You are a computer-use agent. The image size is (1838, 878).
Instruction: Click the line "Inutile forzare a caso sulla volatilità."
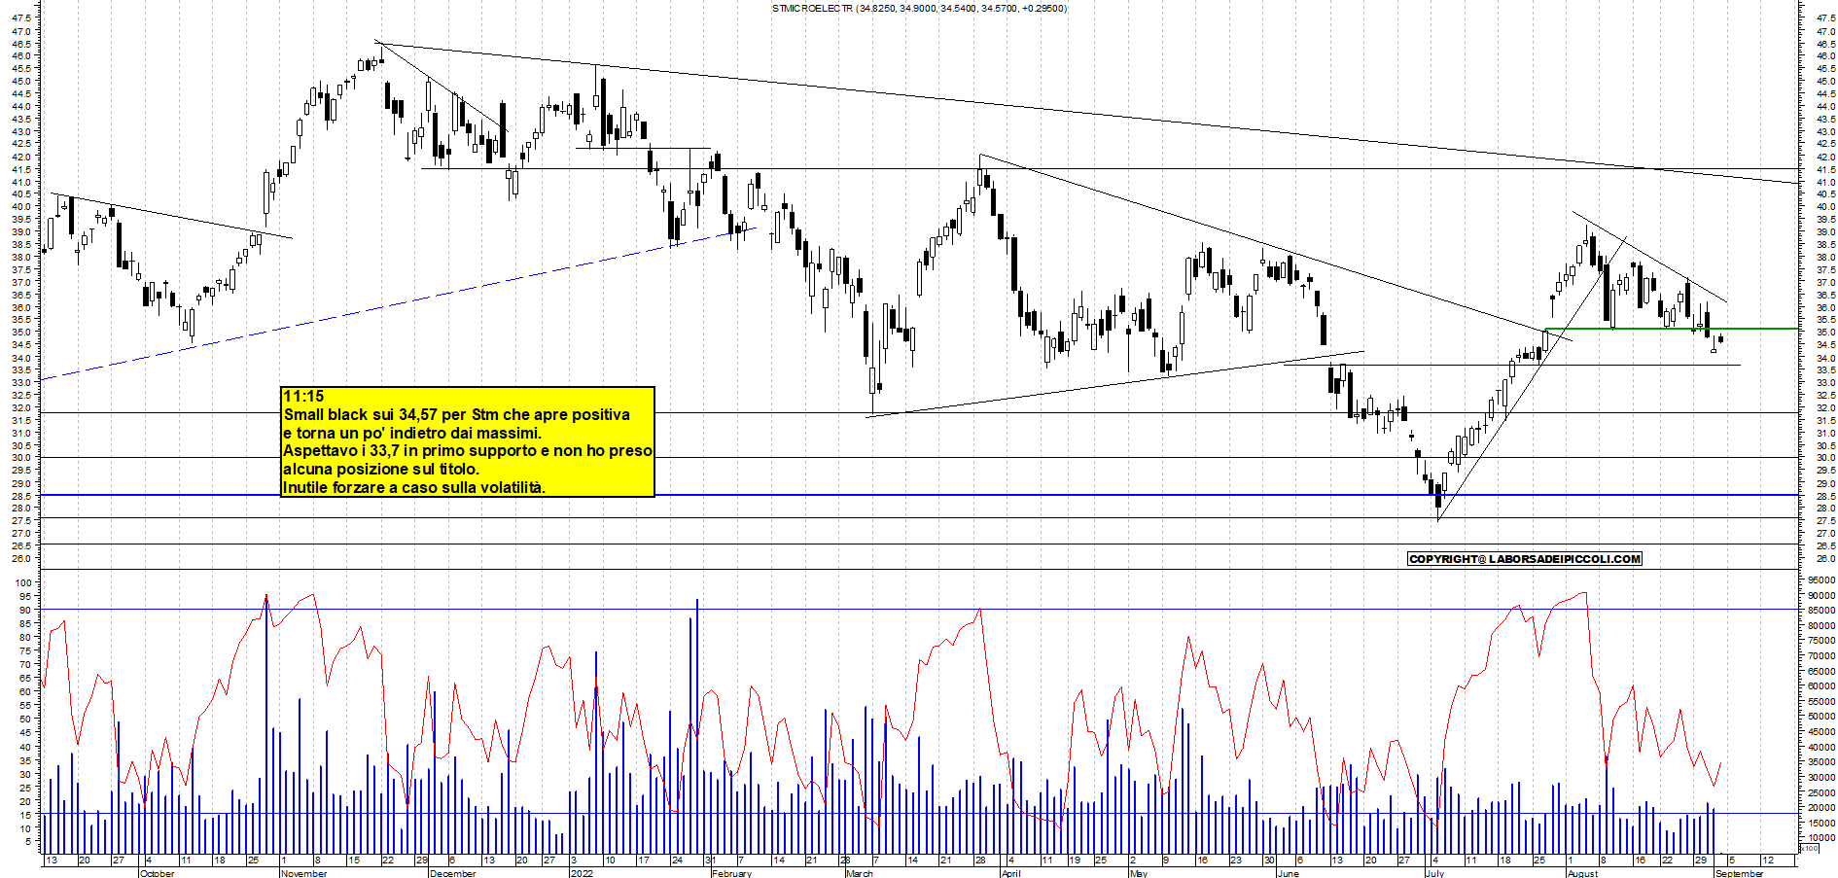point(414,487)
